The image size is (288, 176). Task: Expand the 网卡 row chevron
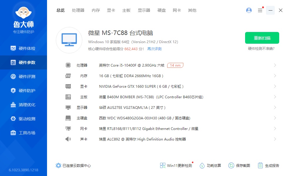275,129
